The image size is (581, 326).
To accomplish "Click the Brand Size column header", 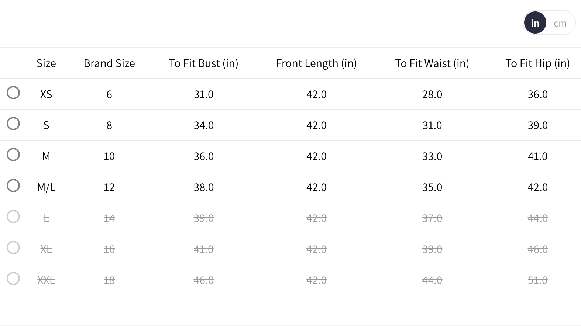I will (109, 63).
